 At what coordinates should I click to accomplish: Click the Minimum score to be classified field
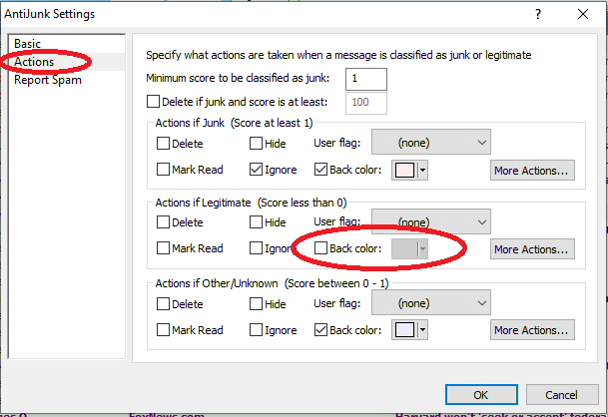pyautogui.click(x=366, y=79)
